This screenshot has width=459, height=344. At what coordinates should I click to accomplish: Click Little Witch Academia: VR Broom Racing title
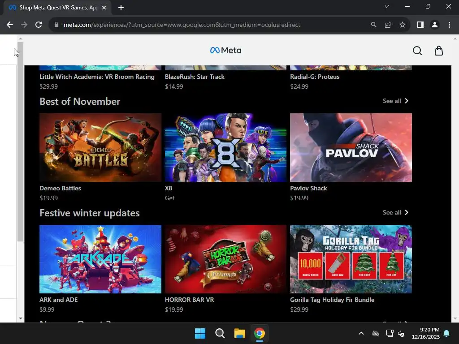(97, 77)
